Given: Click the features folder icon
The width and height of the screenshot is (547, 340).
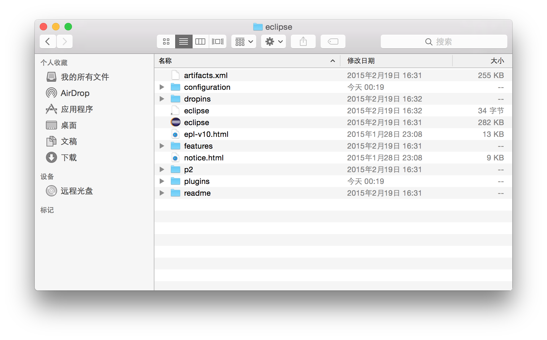Looking at the screenshot, I should point(176,146).
